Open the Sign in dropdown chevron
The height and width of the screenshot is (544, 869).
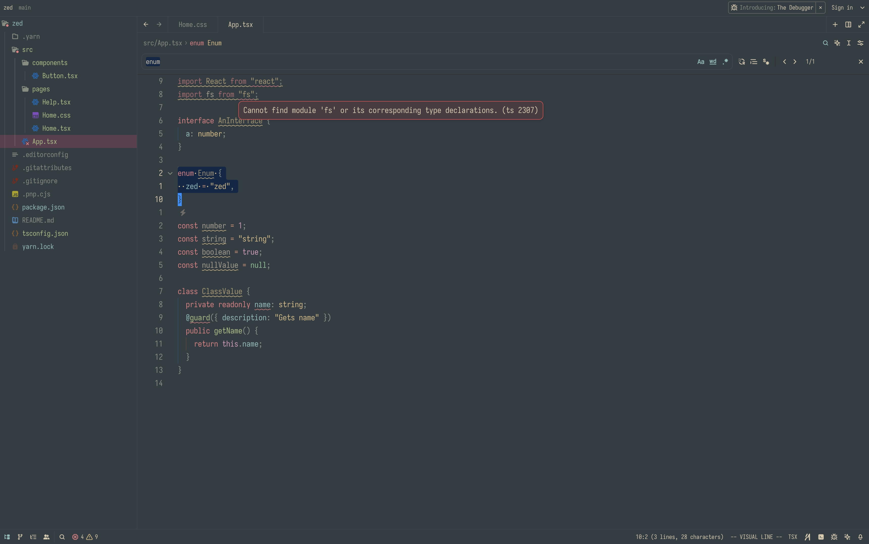862,8
